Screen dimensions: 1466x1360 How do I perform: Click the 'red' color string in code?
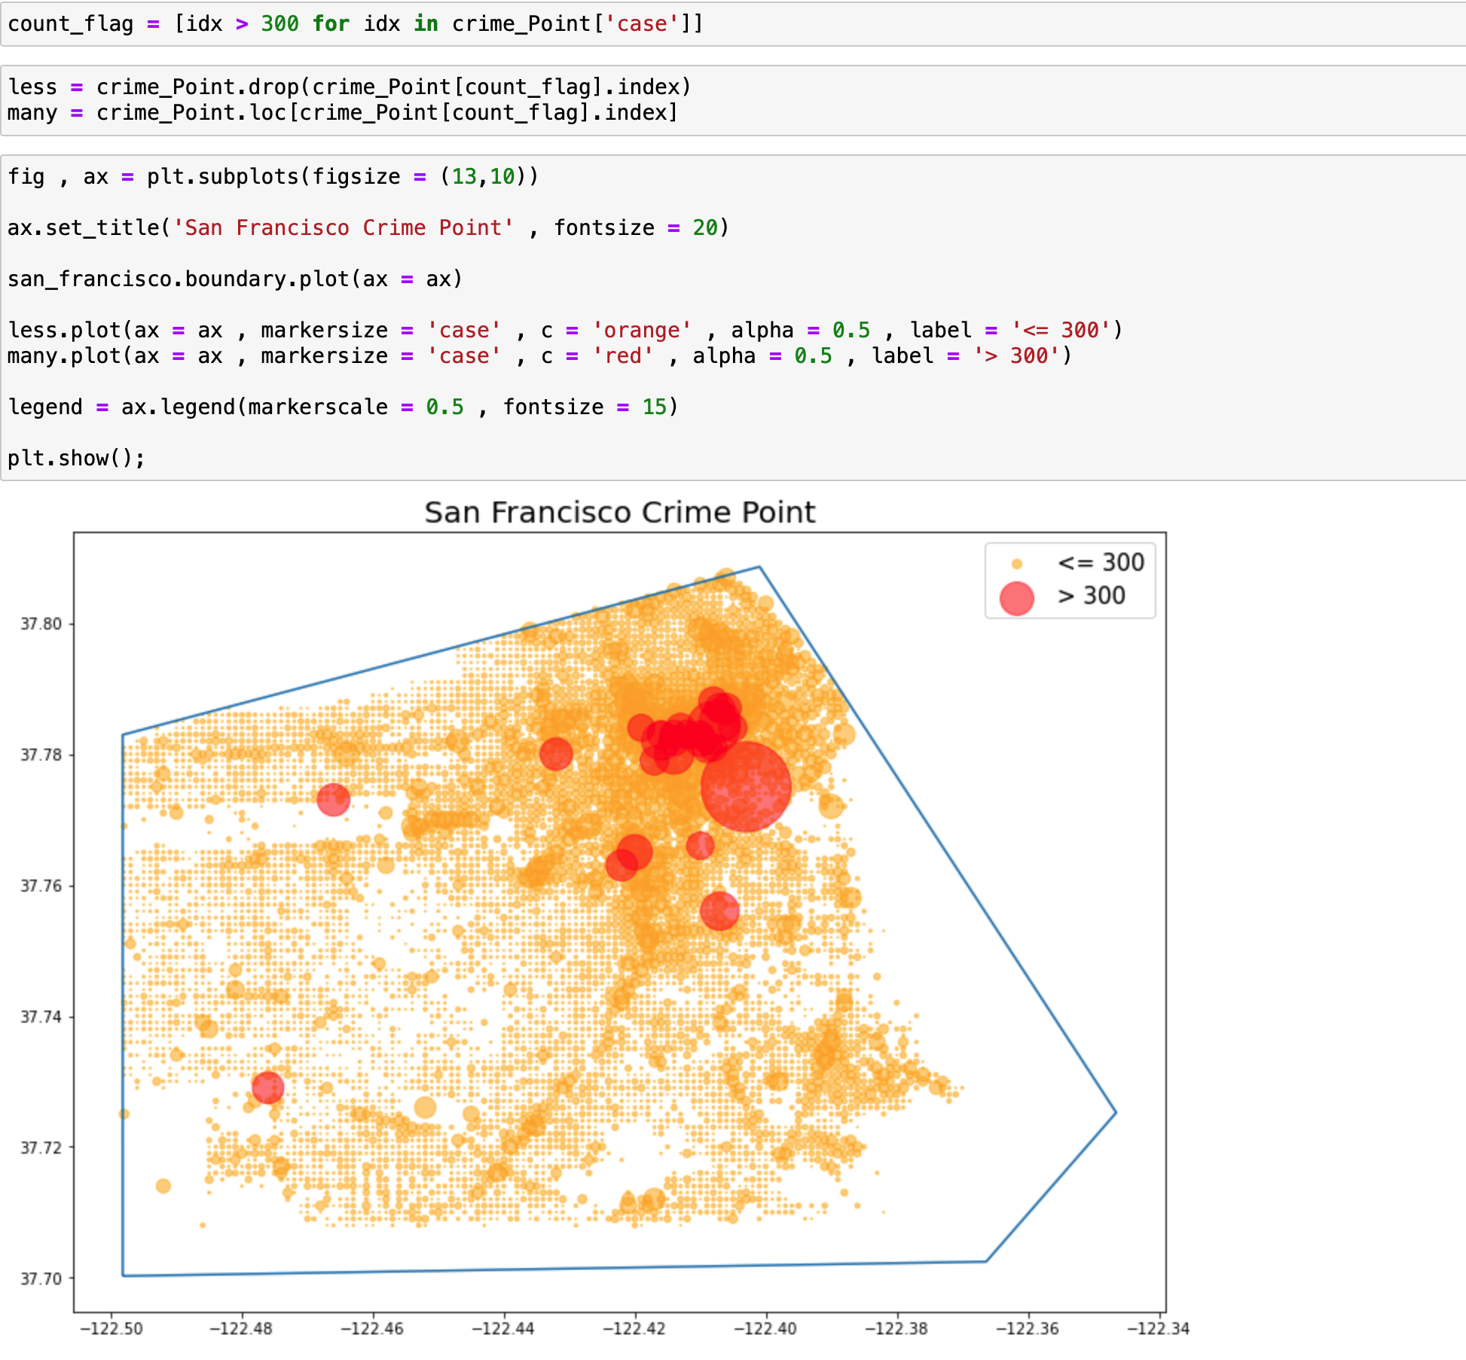click(x=622, y=355)
